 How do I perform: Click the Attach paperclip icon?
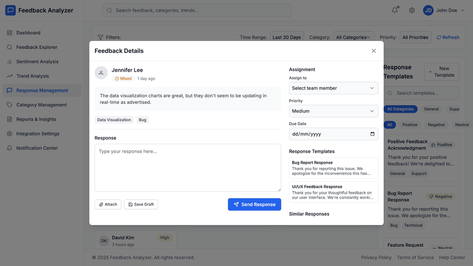[101, 204]
